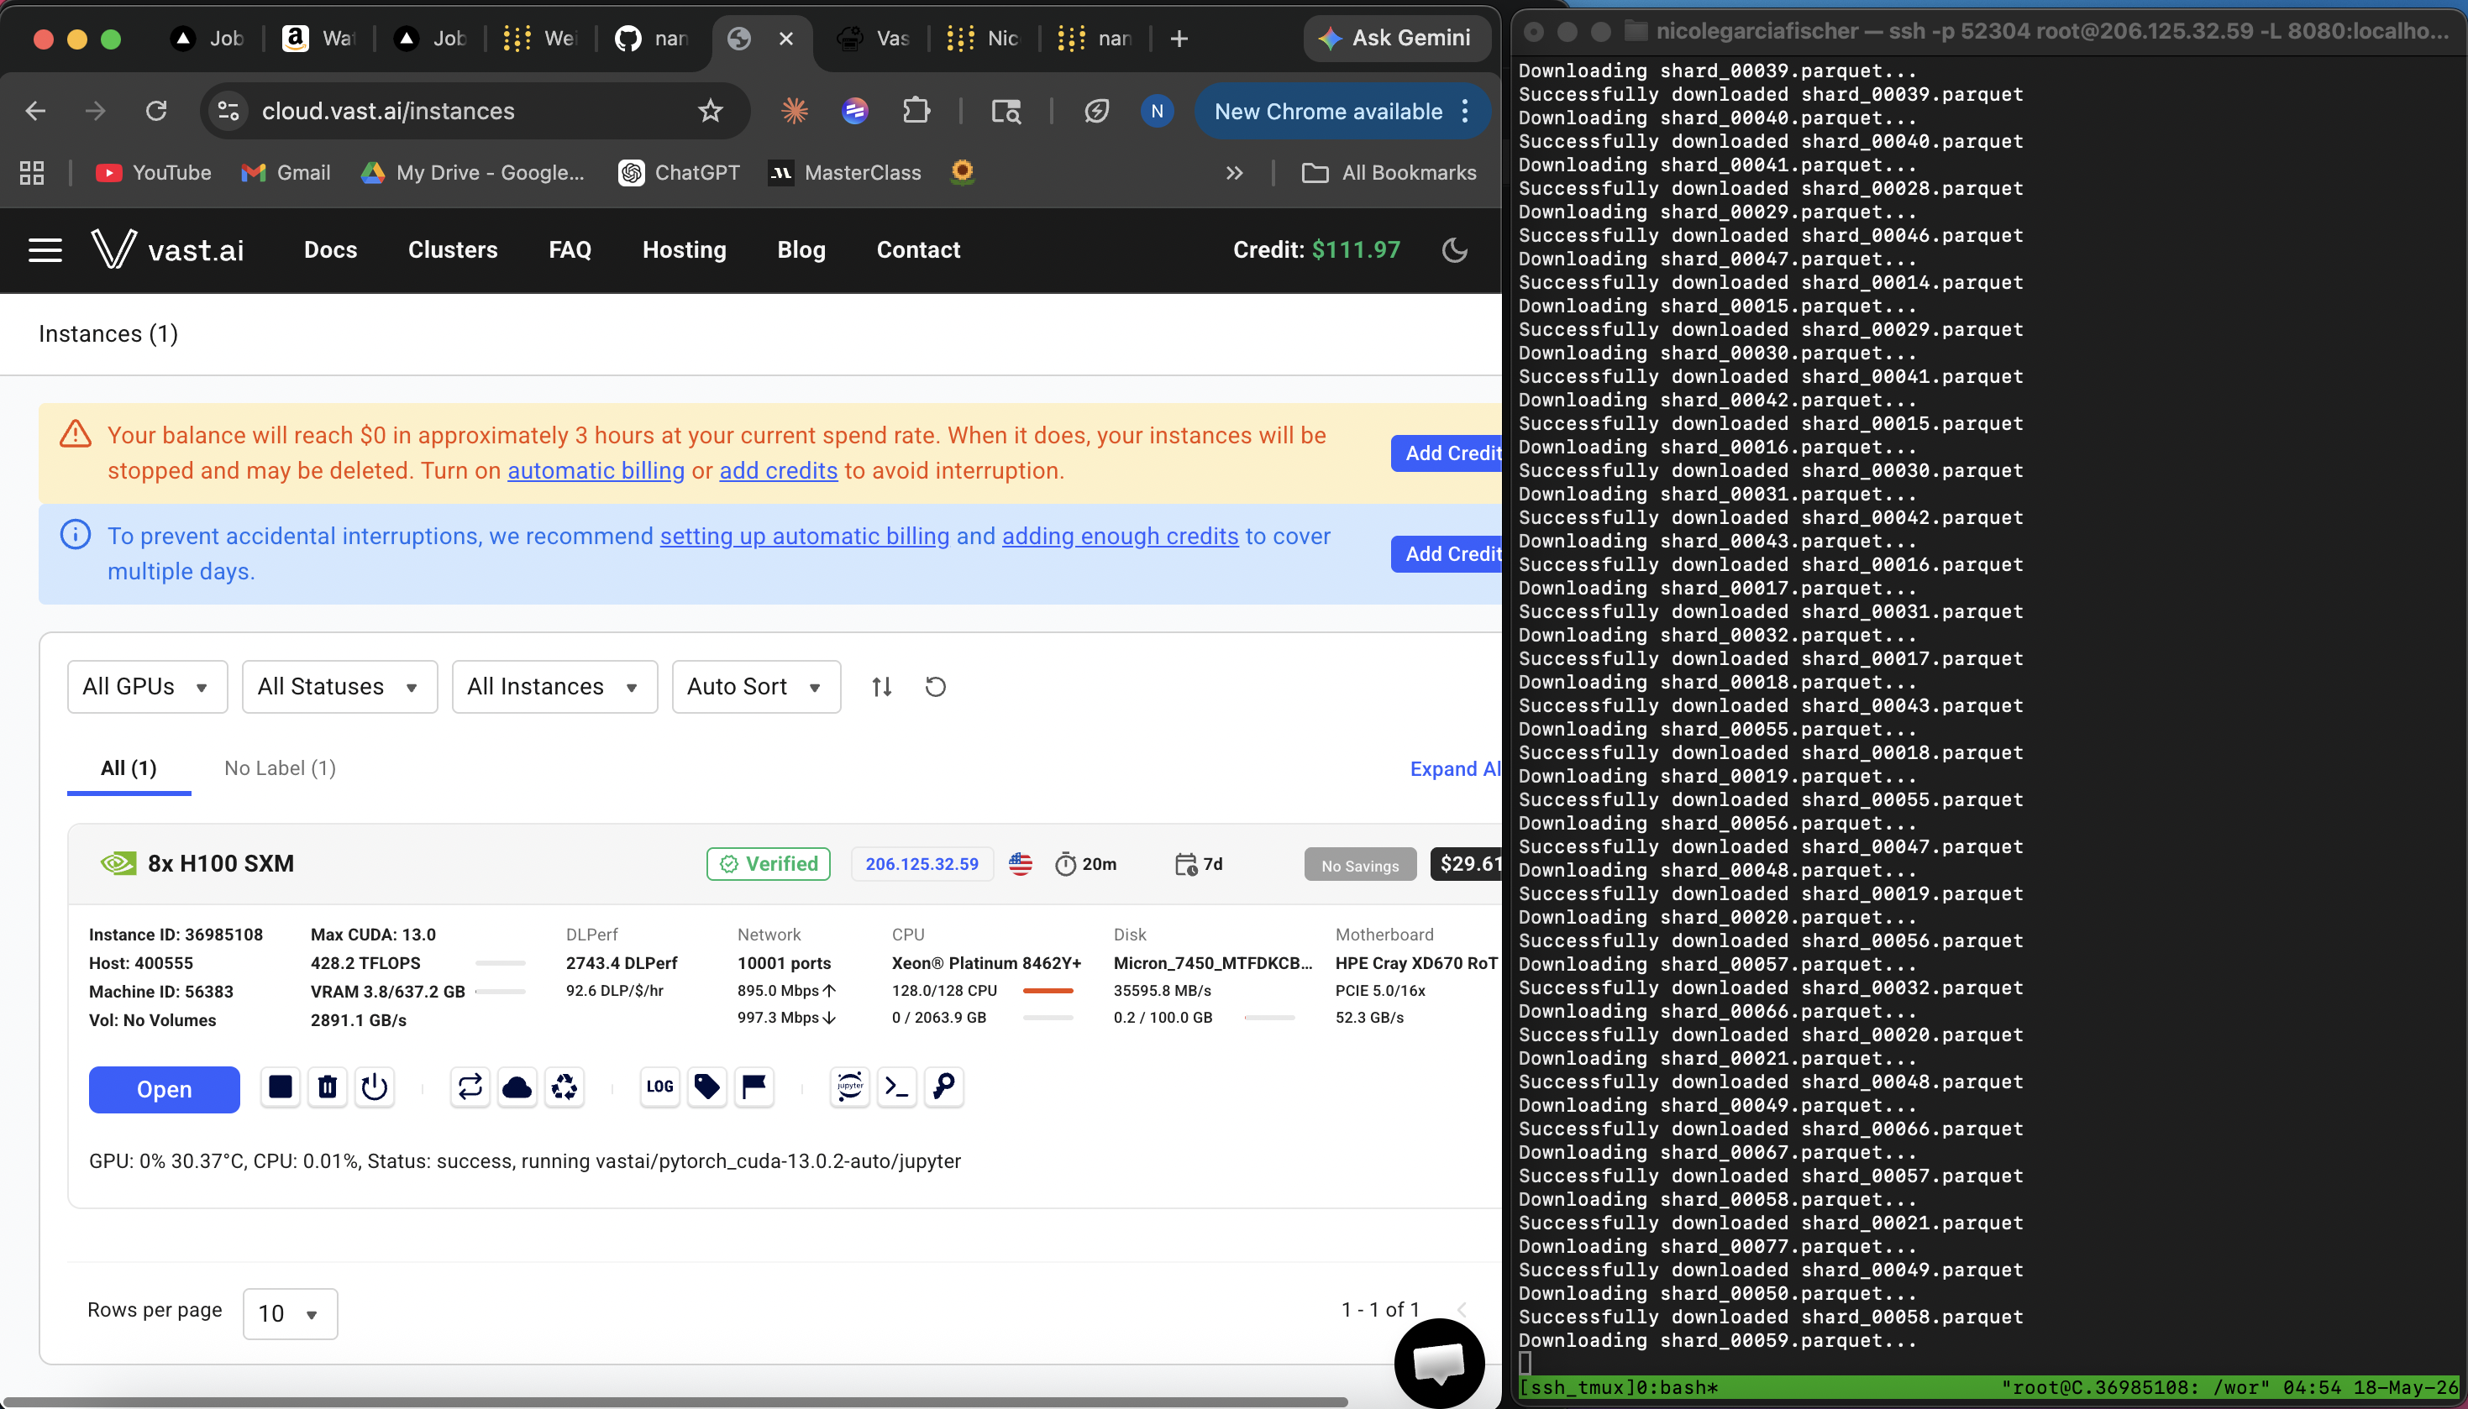Open vast.ai hamburger menu
2468x1409 pixels.
(x=45, y=250)
